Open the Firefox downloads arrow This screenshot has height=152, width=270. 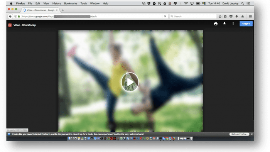click(x=237, y=16)
